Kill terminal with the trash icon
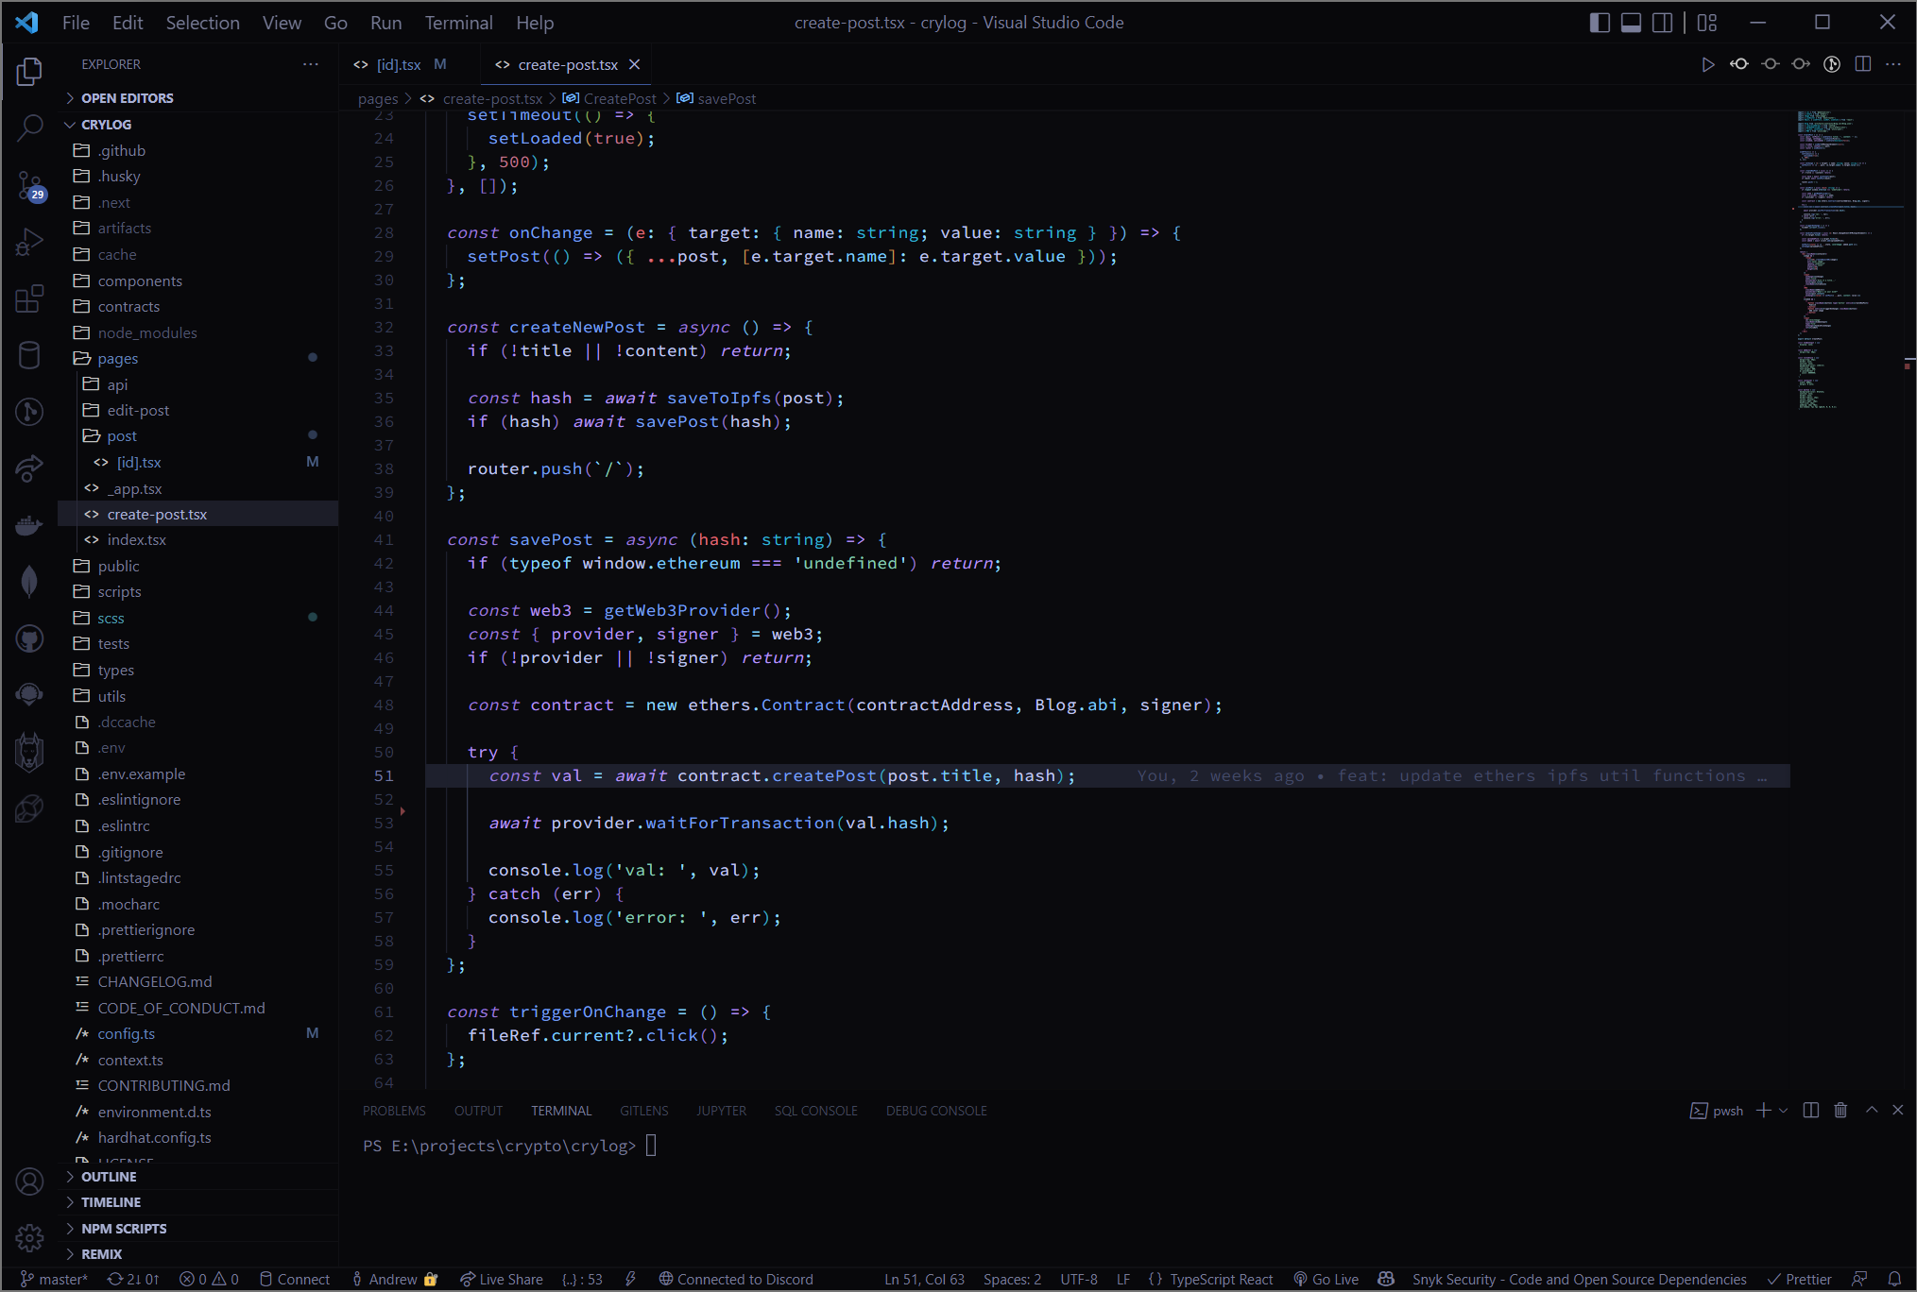1917x1292 pixels. [x=1840, y=1111]
